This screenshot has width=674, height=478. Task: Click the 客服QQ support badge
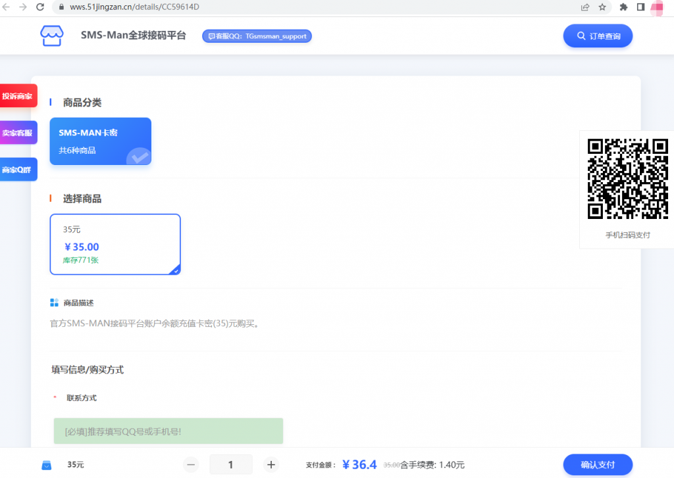coord(257,36)
